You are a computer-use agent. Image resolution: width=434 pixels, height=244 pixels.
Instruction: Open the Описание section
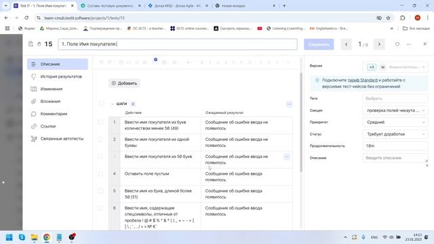click(58, 64)
